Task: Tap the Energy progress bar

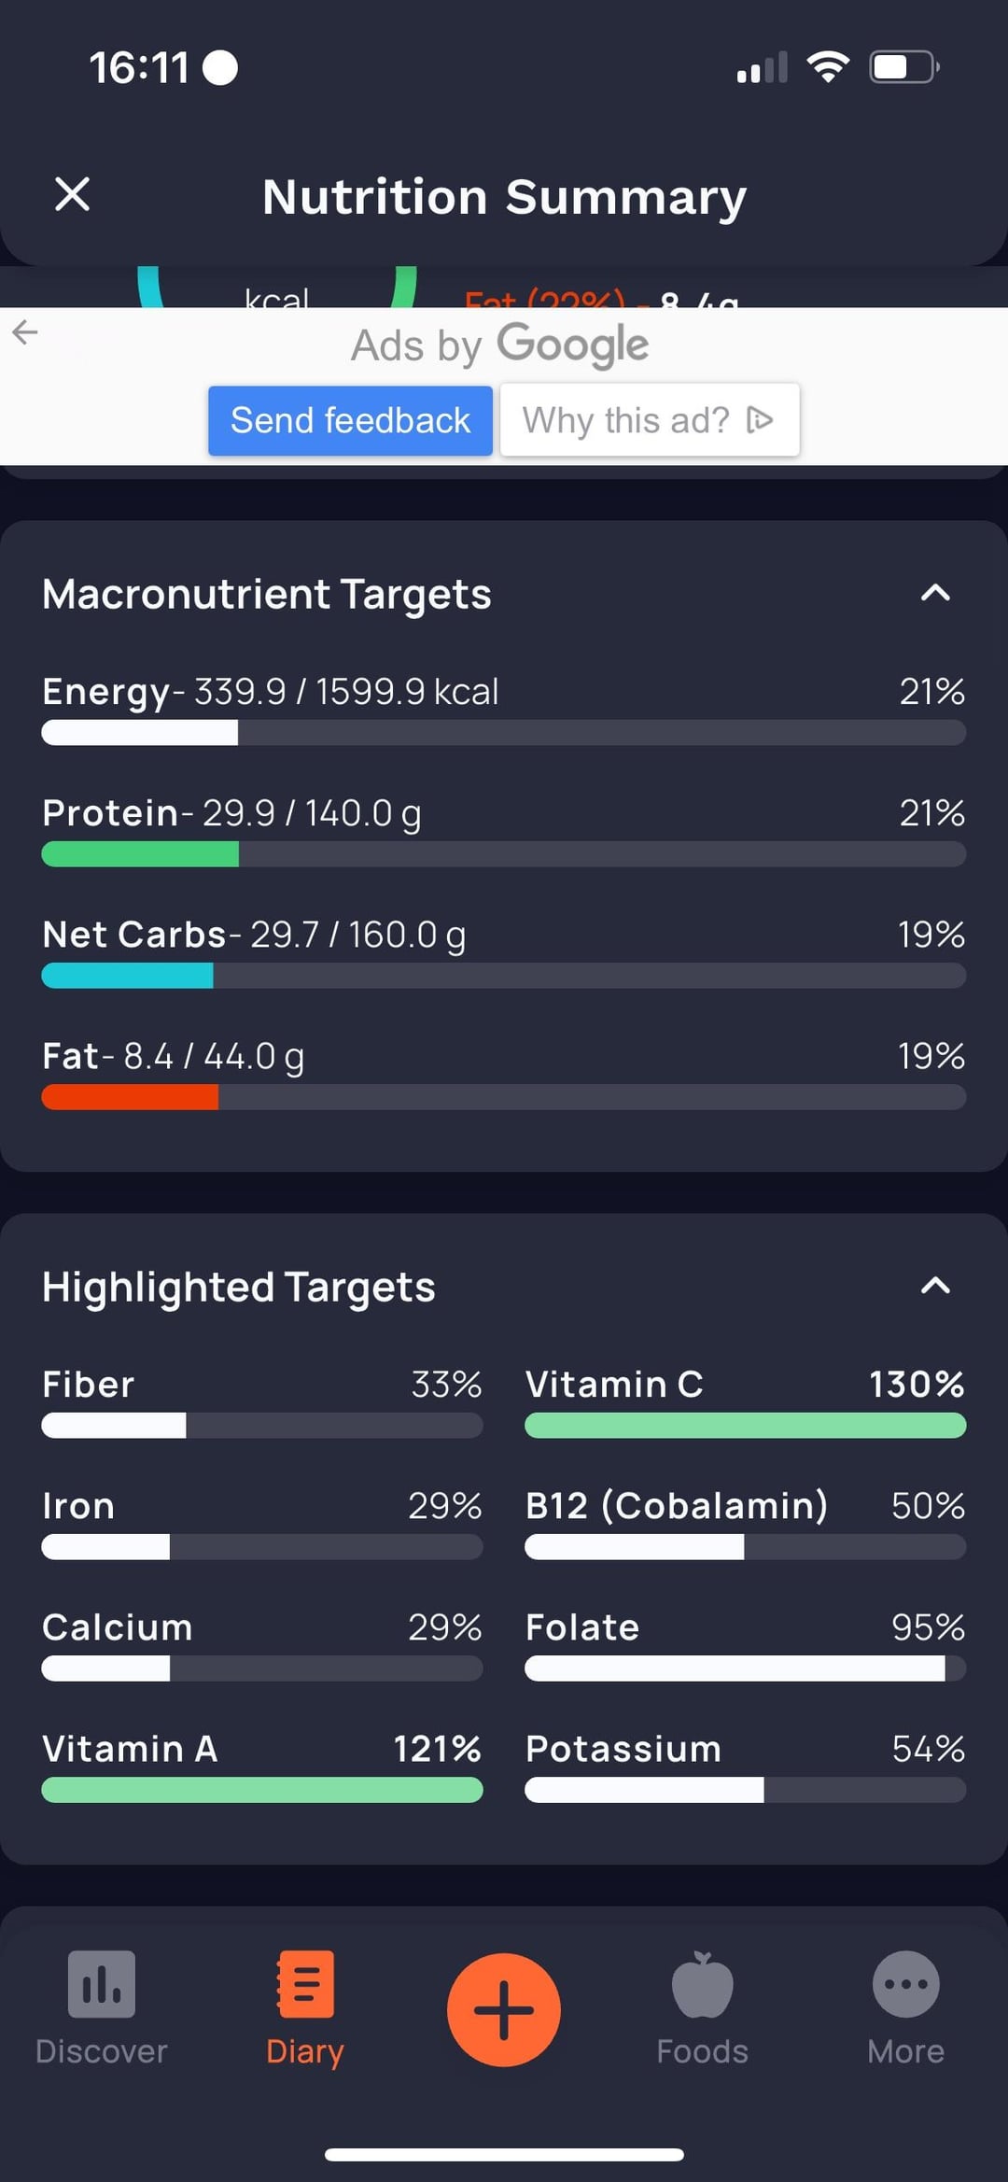Action: (504, 733)
